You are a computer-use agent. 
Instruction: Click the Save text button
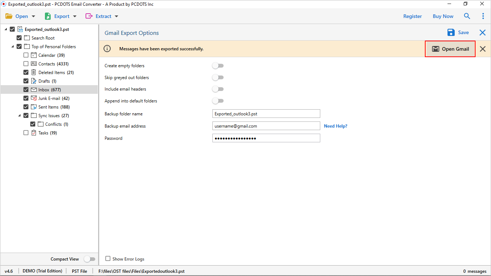463,32
